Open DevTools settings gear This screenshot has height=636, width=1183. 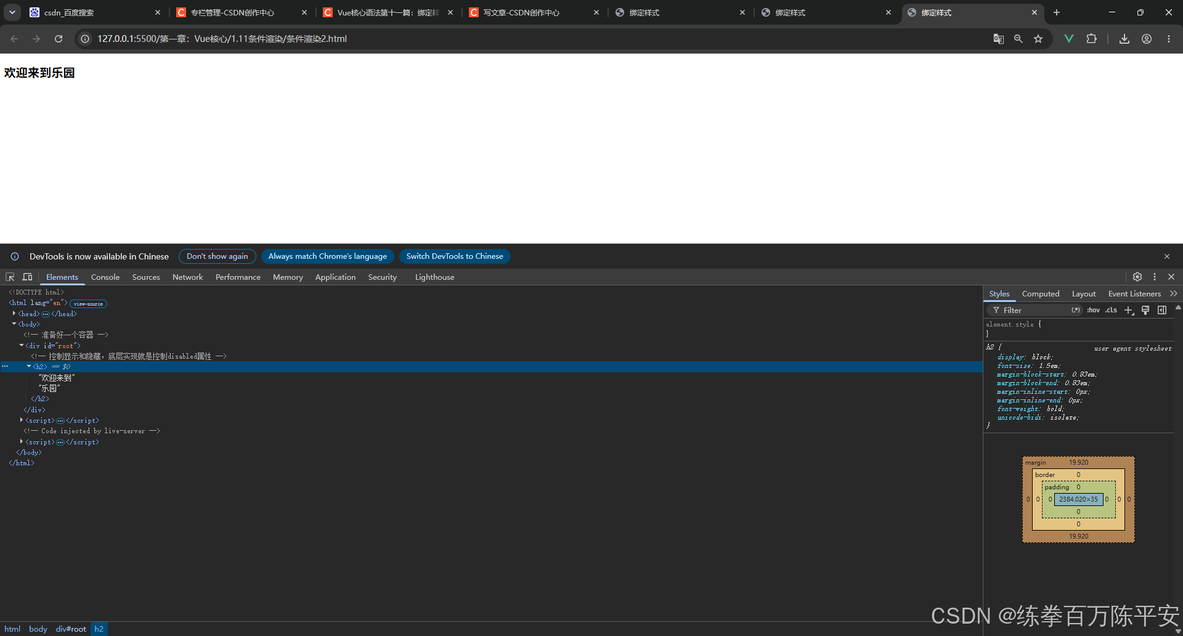click(1137, 277)
